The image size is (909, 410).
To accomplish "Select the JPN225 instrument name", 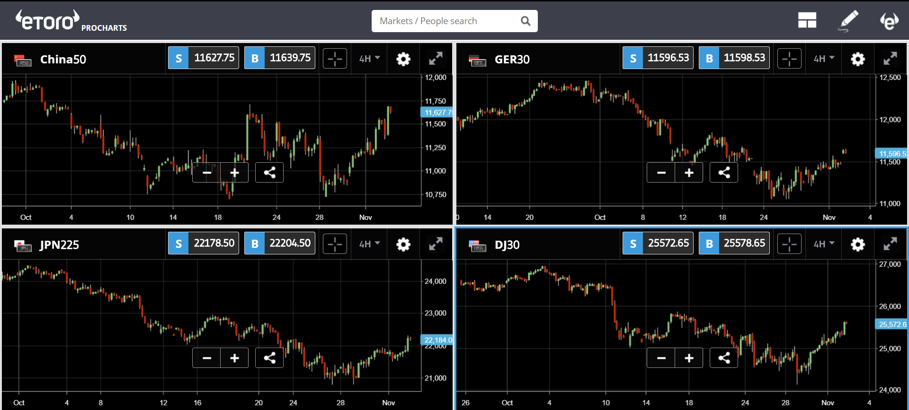I will [59, 245].
